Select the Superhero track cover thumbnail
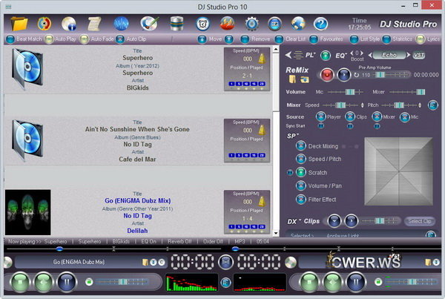445x299 pixels. click(27, 68)
